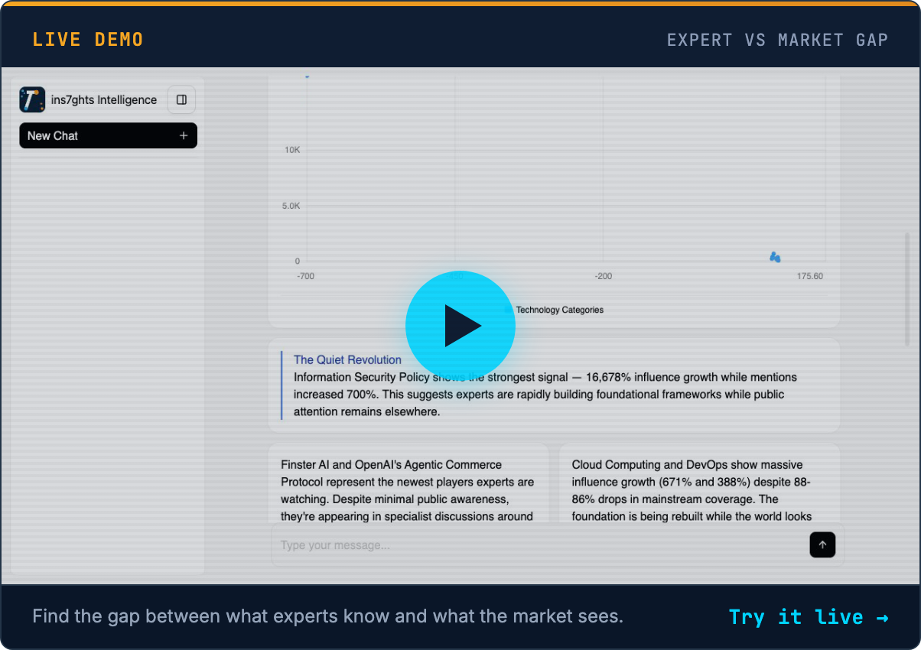The image size is (921, 650).
Task: Click the EXPERT VS MARKET GAP title
Action: coord(777,40)
